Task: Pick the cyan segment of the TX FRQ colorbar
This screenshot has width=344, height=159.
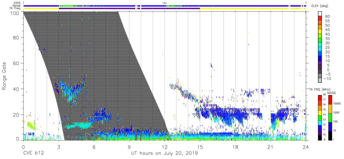Action: click(x=320, y=123)
